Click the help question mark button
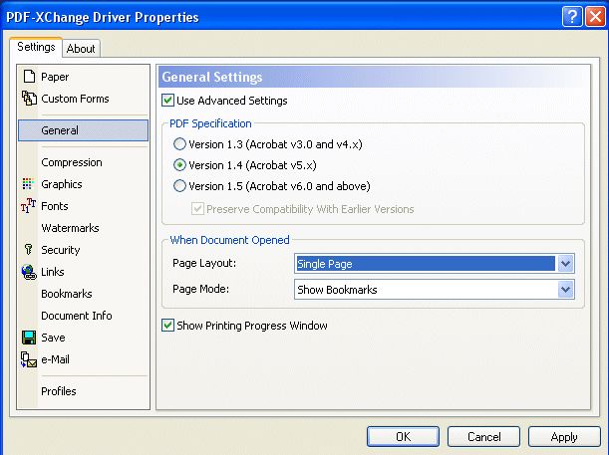 tap(572, 17)
